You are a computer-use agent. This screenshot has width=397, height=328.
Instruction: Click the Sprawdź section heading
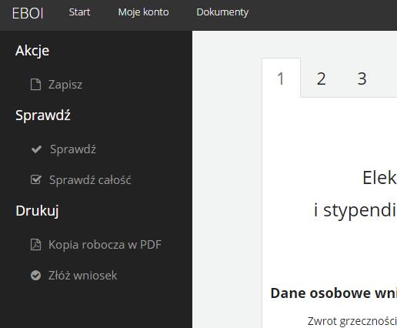[x=43, y=115]
